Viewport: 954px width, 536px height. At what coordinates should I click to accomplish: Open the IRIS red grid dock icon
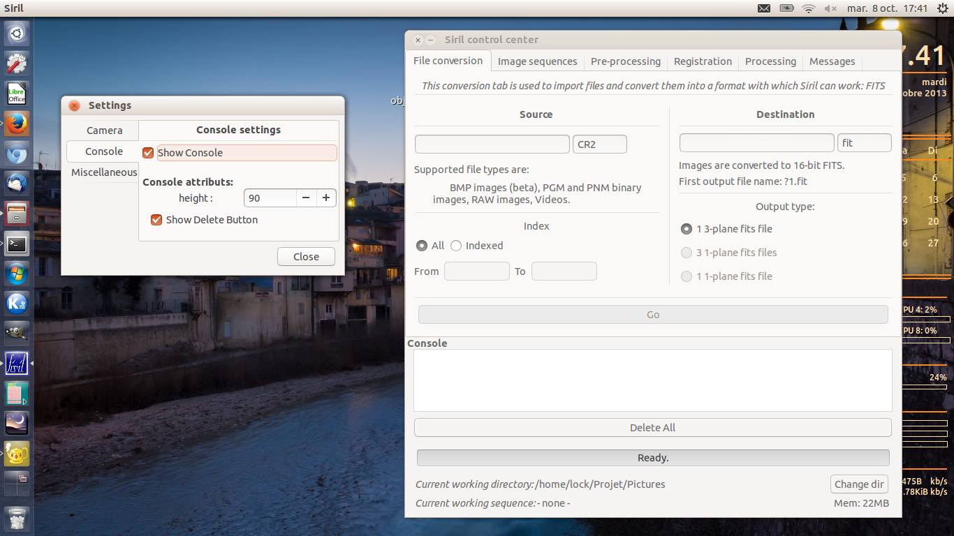coord(17,394)
